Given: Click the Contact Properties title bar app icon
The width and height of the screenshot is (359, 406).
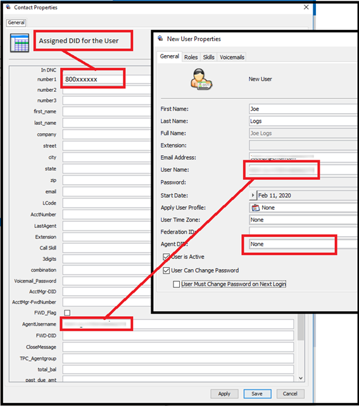Looking at the screenshot, I should (8, 7).
